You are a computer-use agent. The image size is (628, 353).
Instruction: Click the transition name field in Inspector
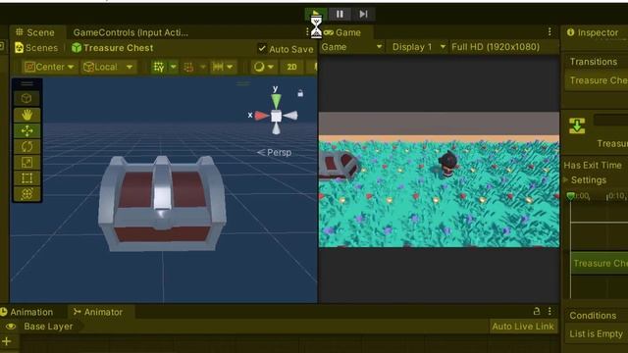pos(610,120)
